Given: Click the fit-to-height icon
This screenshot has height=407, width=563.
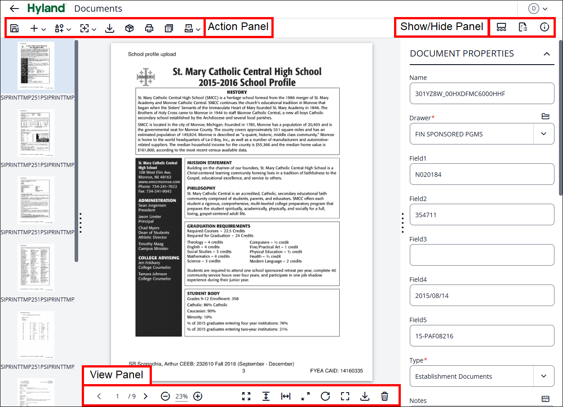Looking at the screenshot, I should click(266, 396).
